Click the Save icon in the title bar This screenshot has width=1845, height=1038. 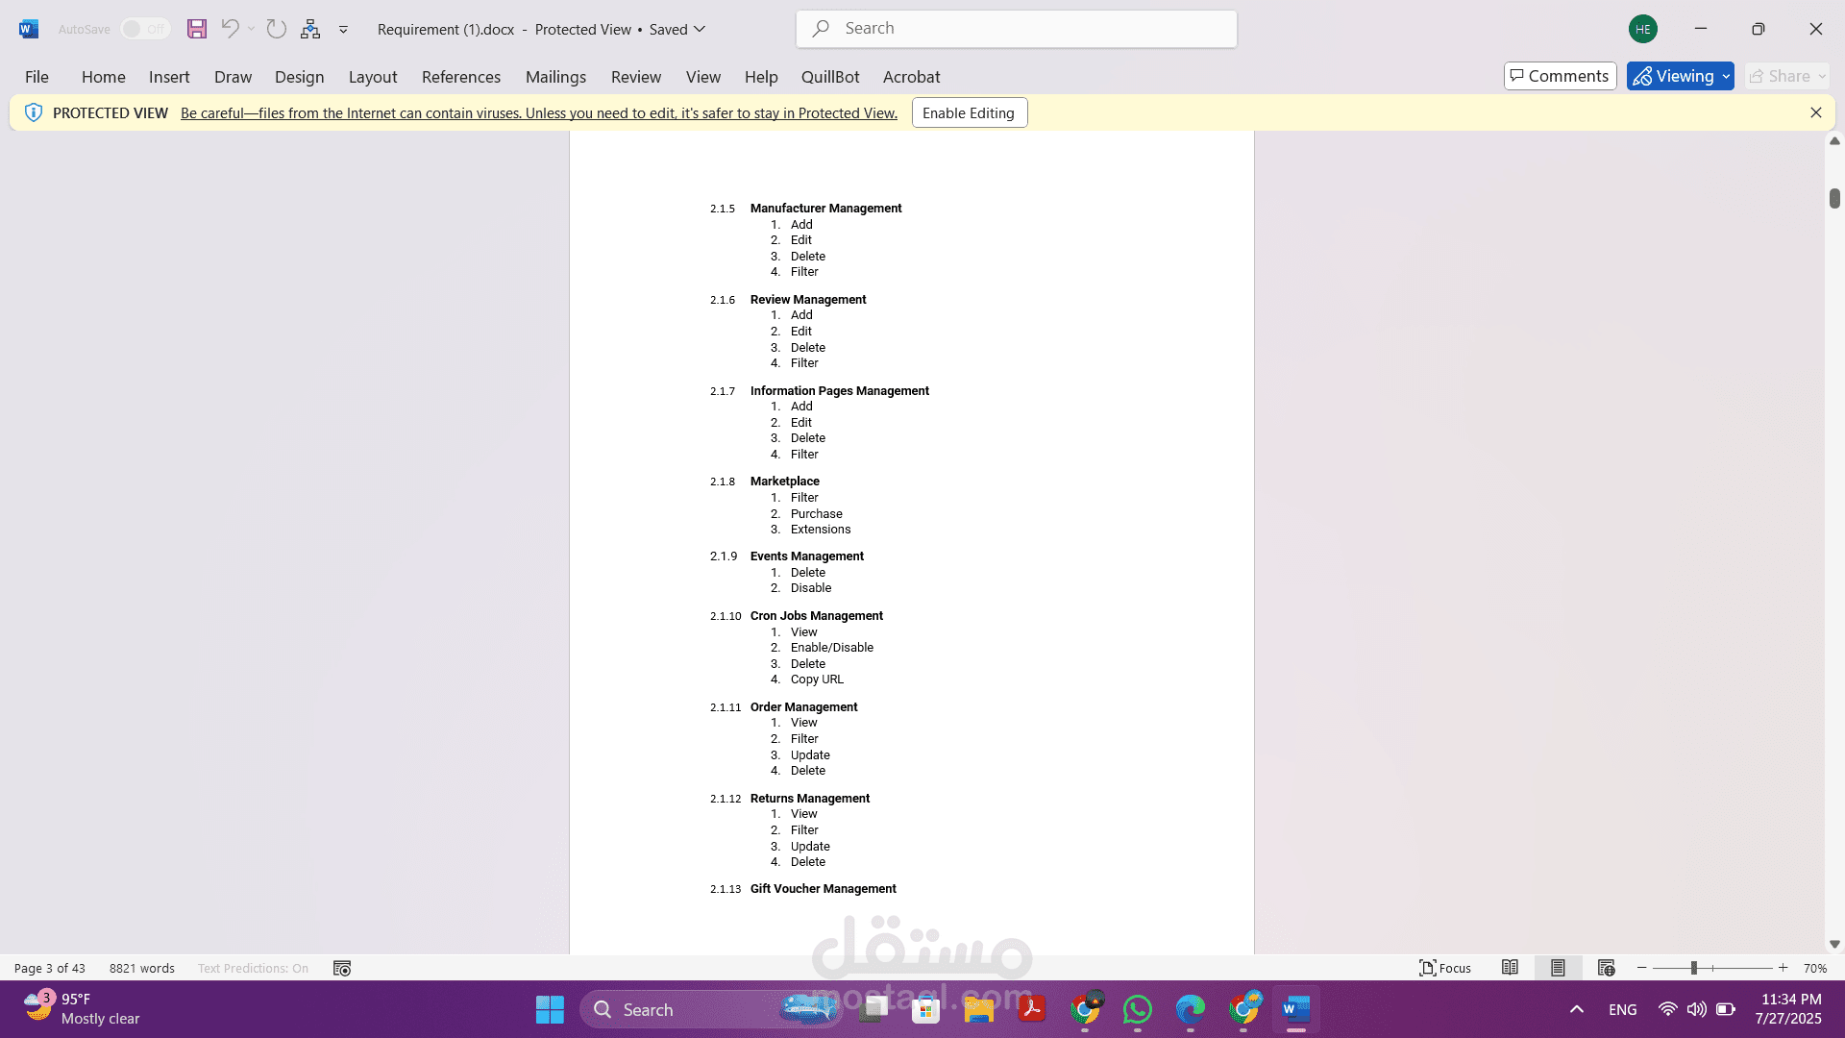197,29
